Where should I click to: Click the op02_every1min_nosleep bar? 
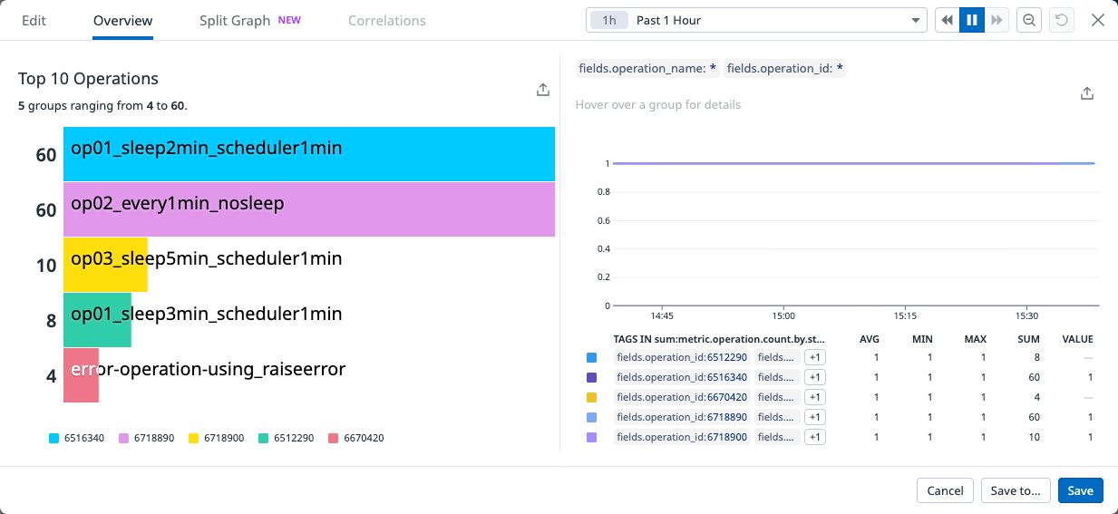point(308,209)
